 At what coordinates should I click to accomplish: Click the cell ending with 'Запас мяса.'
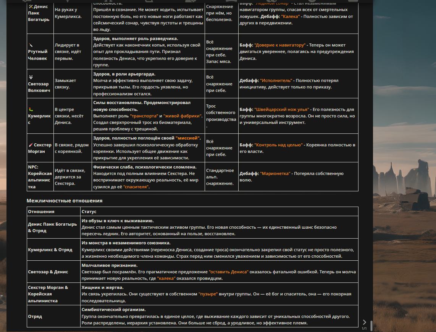[x=221, y=51]
